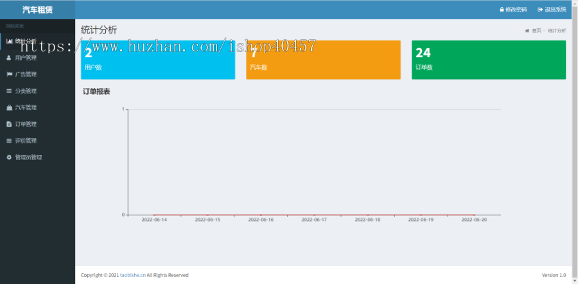Screen dimensions: 578x284
Task: Click the flag icon beside 广告管理
Action: pos(9,74)
